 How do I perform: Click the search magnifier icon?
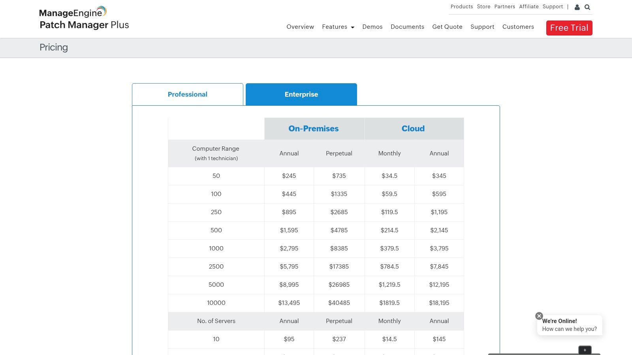[x=587, y=7]
